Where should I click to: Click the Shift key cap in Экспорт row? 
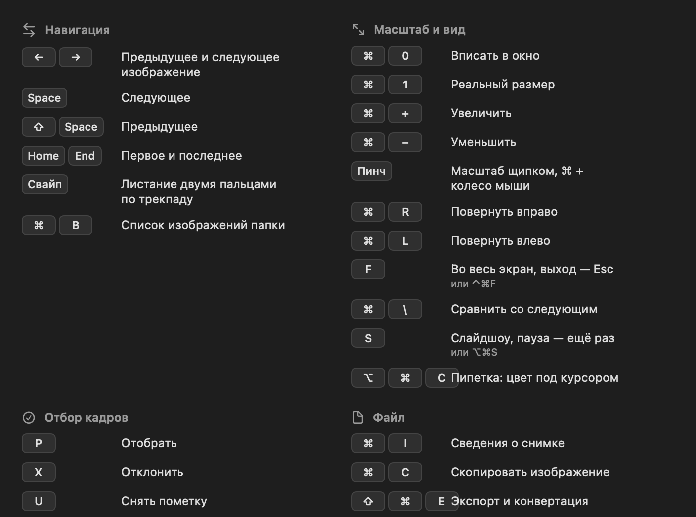point(368,501)
